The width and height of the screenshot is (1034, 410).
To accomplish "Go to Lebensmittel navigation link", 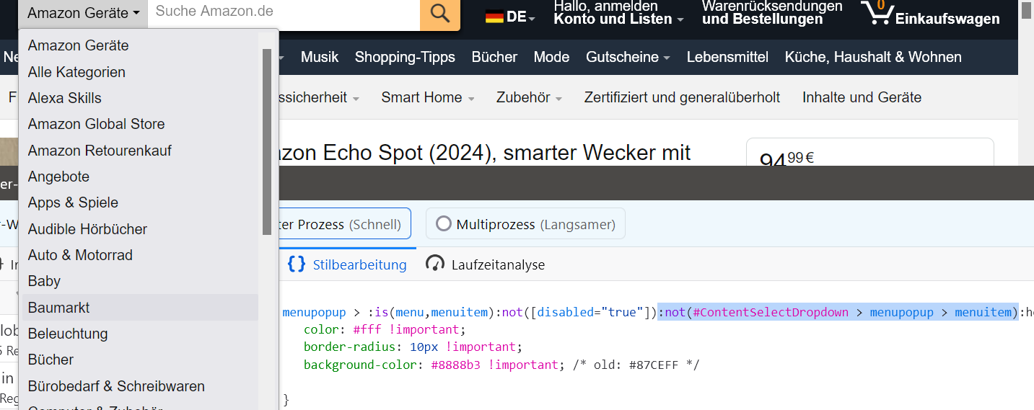I will 727,57.
